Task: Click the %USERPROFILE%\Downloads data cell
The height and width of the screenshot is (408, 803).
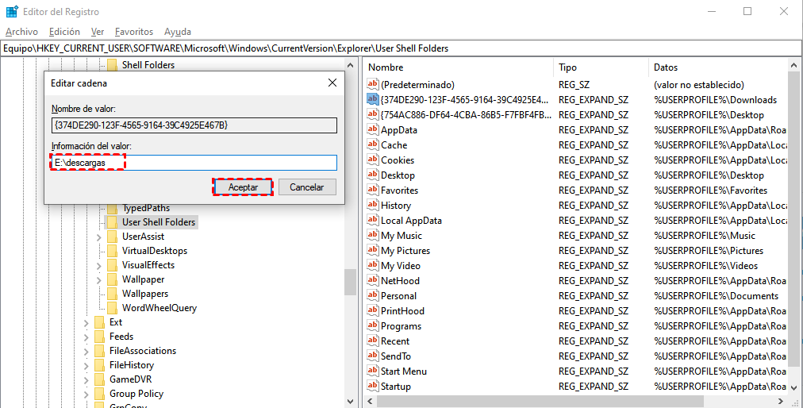Action: click(x=716, y=100)
